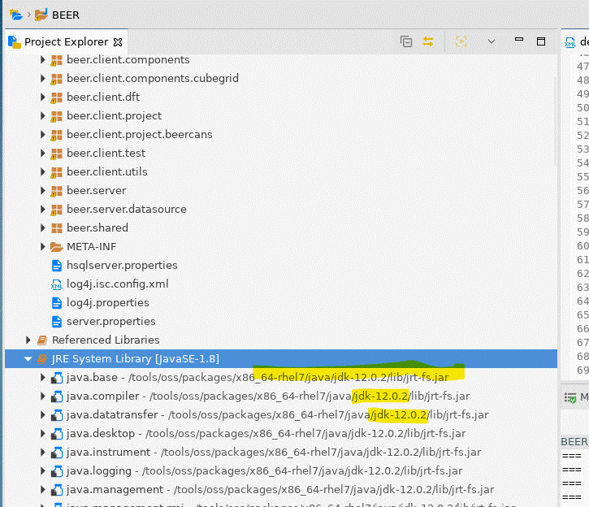The width and height of the screenshot is (589, 507).
Task: Expand Referenced Libraries node
Action: tap(28, 340)
